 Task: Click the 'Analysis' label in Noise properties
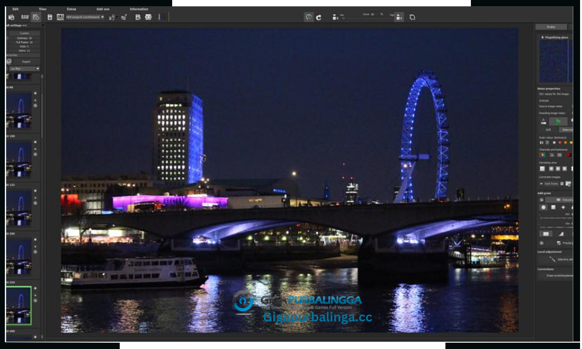click(x=544, y=100)
